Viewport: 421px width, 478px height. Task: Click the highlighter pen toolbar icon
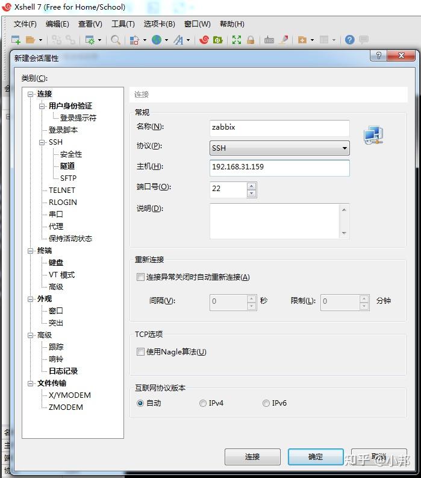coord(284,40)
